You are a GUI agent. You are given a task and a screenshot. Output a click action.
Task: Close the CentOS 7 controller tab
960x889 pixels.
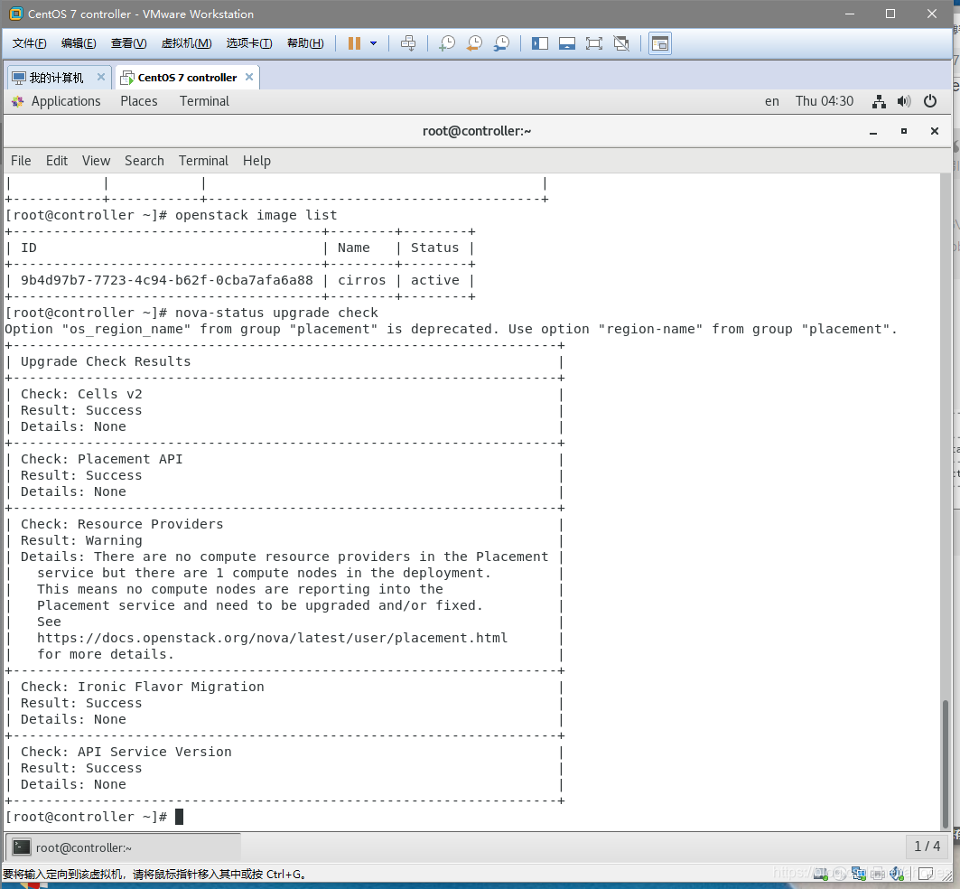click(249, 77)
